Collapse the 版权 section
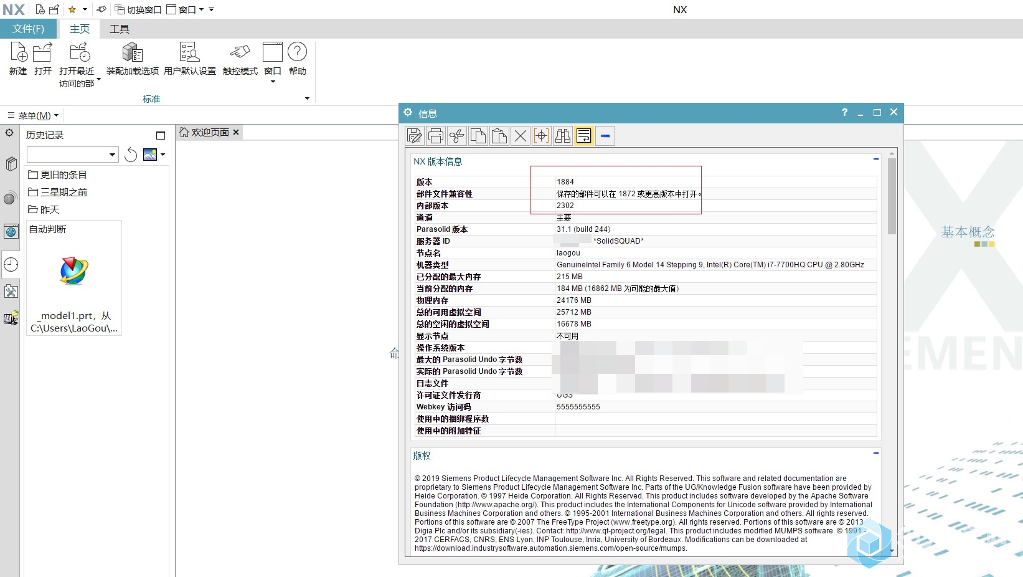Image resolution: width=1023 pixels, height=577 pixels. click(x=876, y=453)
